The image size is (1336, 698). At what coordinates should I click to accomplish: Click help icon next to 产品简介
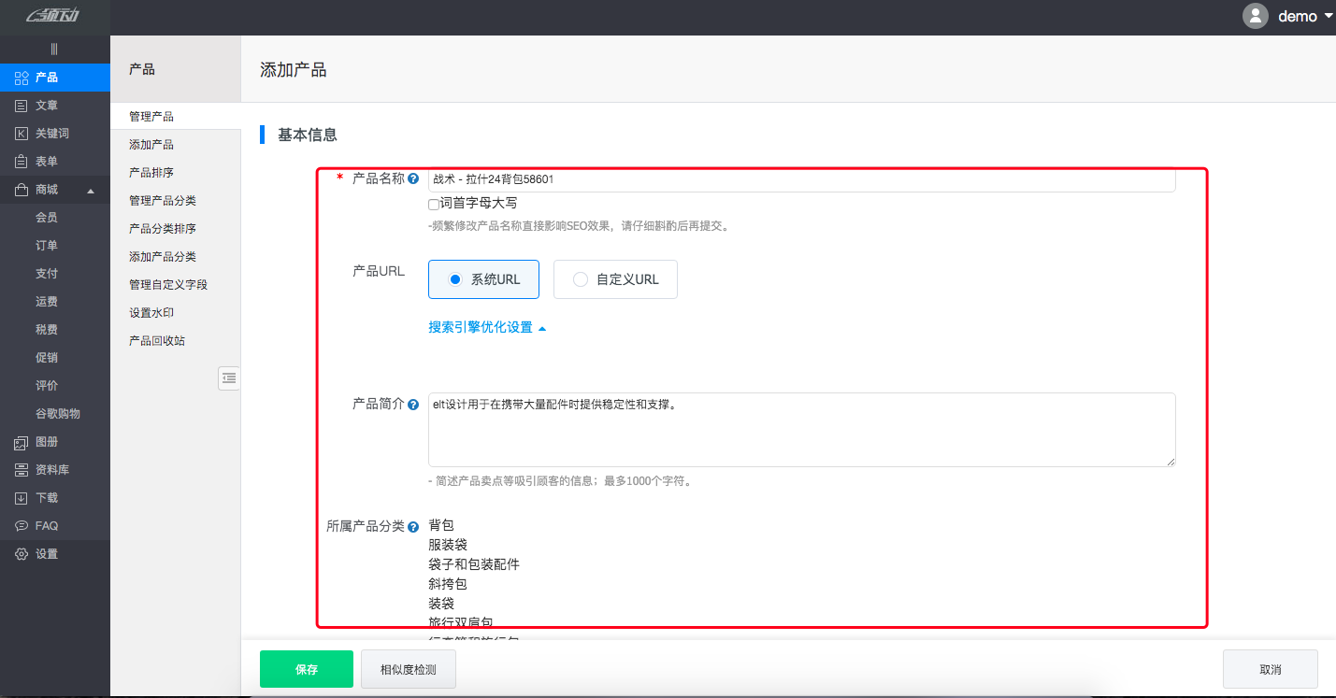413,405
